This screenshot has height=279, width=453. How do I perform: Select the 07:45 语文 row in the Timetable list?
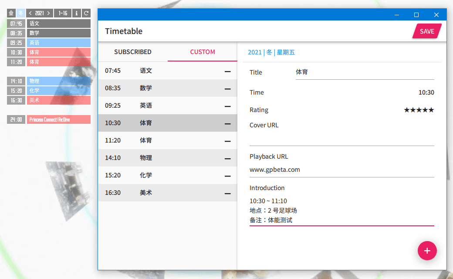coord(168,71)
